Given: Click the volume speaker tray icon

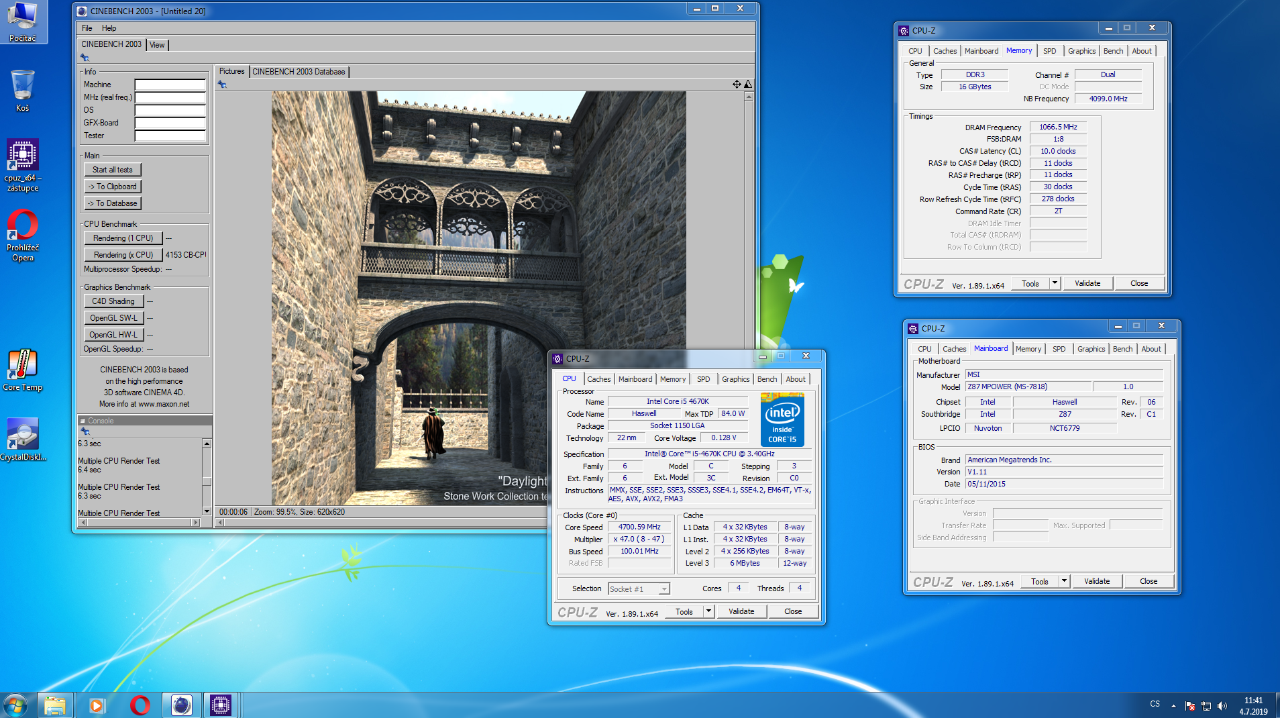Looking at the screenshot, I should coord(1222,706).
